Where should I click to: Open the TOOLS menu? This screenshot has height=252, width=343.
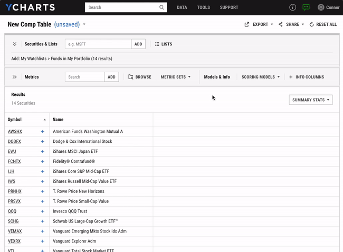click(x=204, y=7)
